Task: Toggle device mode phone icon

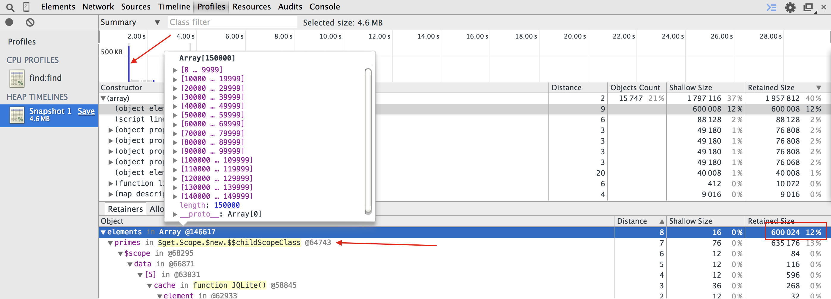Action: point(27,7)
